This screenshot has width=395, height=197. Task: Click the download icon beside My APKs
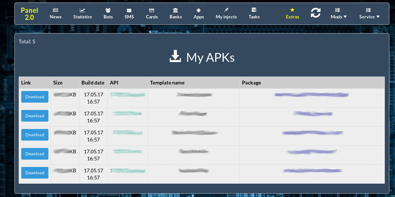tap(175, 56)
